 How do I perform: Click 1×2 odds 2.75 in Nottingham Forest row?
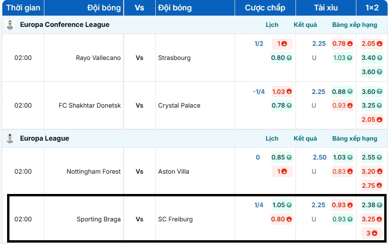[x=372, y=185]
